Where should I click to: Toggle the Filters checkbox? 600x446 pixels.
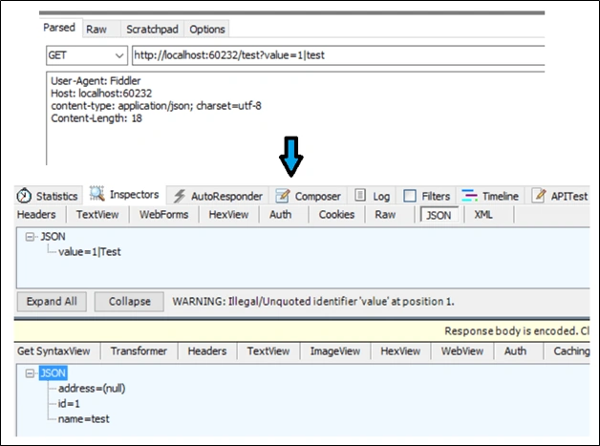(x=410, y=196)
